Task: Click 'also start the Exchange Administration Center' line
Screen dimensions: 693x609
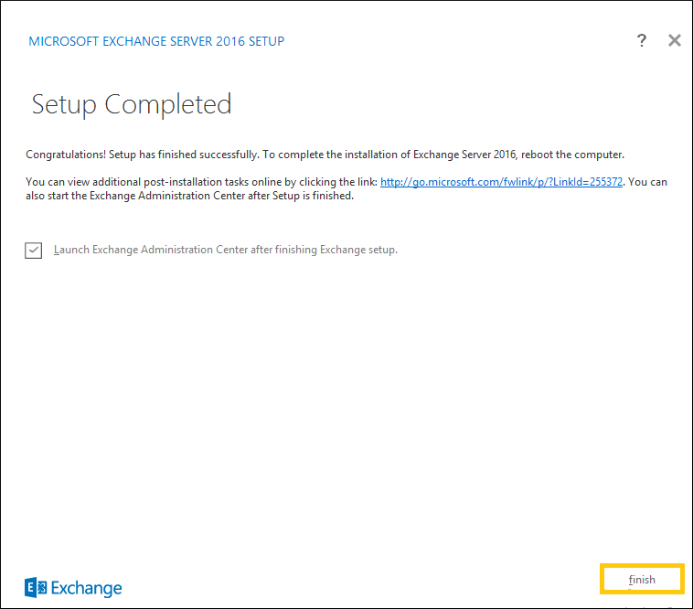Action: tap(135, 196)
